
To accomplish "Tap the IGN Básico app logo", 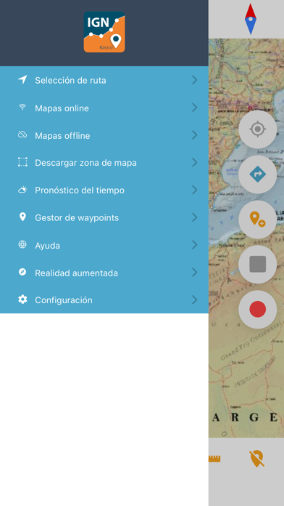I will click(104, 32).
